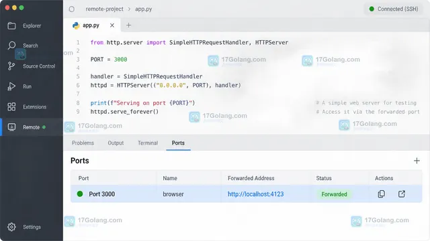This screenshot has height=241, width=430.
Task: Click the Run play icon
Action: pos(11,86)
